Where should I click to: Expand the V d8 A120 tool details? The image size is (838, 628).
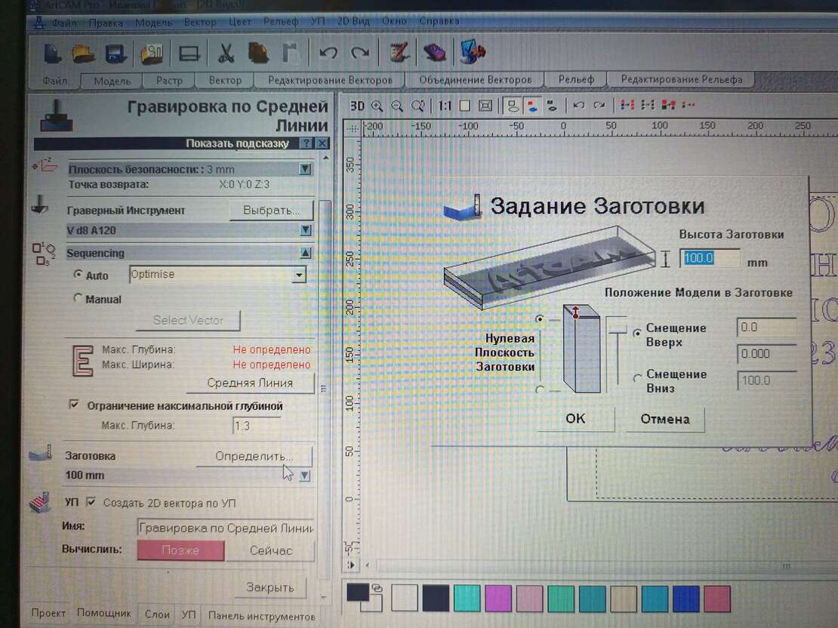click(305, 230)
